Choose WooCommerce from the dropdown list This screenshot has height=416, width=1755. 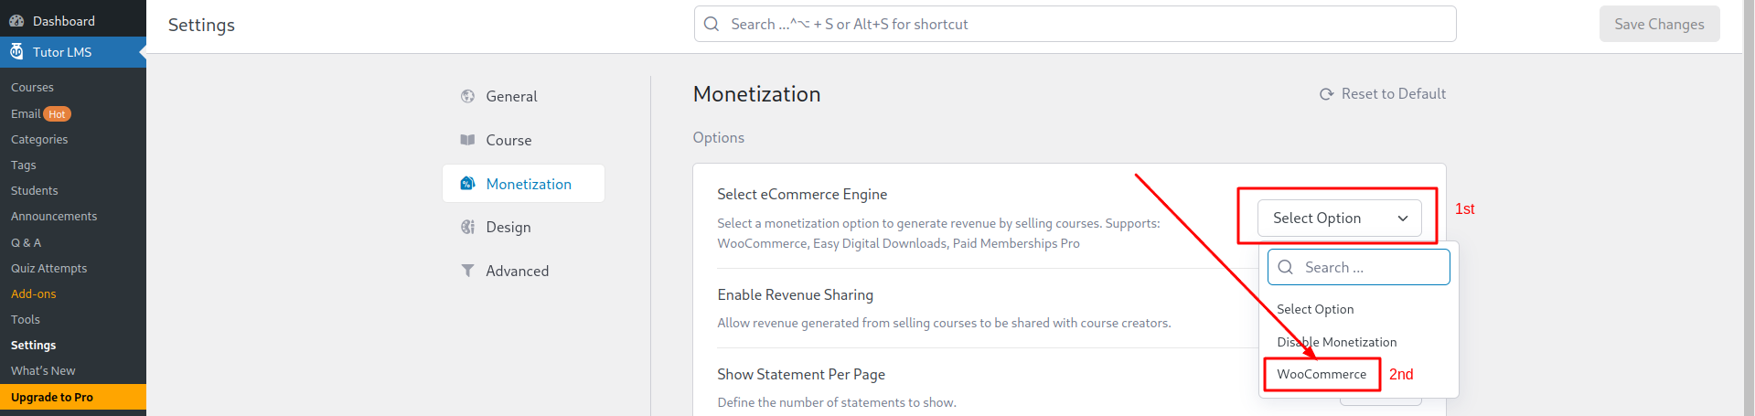pos(1322,374)
